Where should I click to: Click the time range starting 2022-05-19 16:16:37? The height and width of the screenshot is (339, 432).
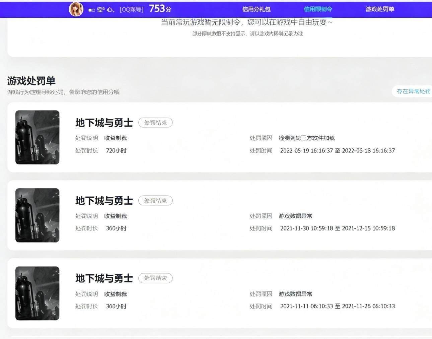pos(338,151)
